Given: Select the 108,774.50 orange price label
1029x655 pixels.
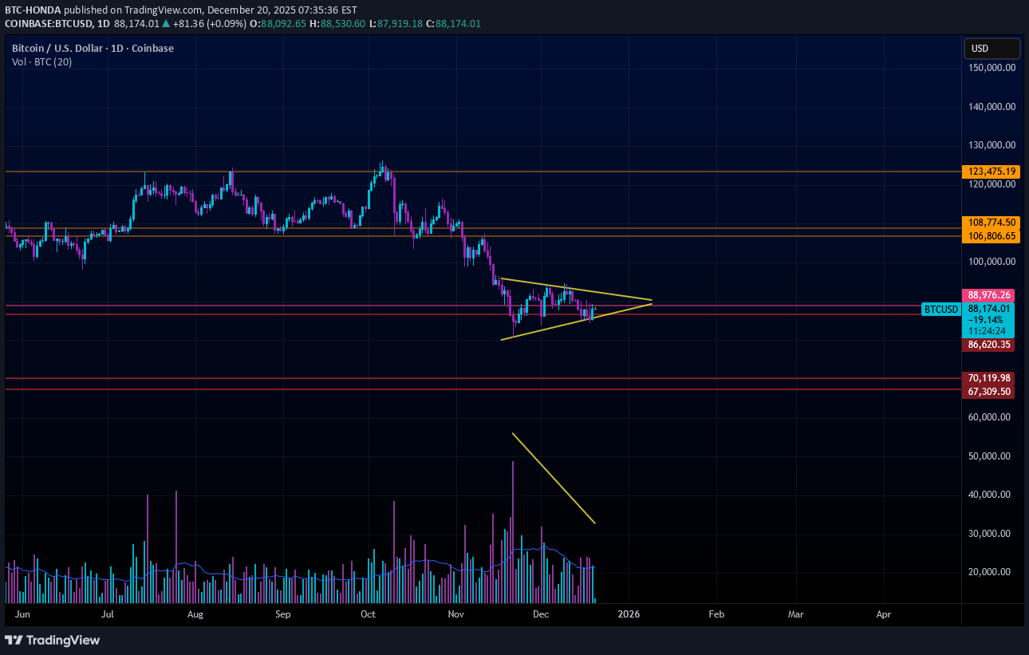Looking at the screenshot, I should (x=992, y=223).
